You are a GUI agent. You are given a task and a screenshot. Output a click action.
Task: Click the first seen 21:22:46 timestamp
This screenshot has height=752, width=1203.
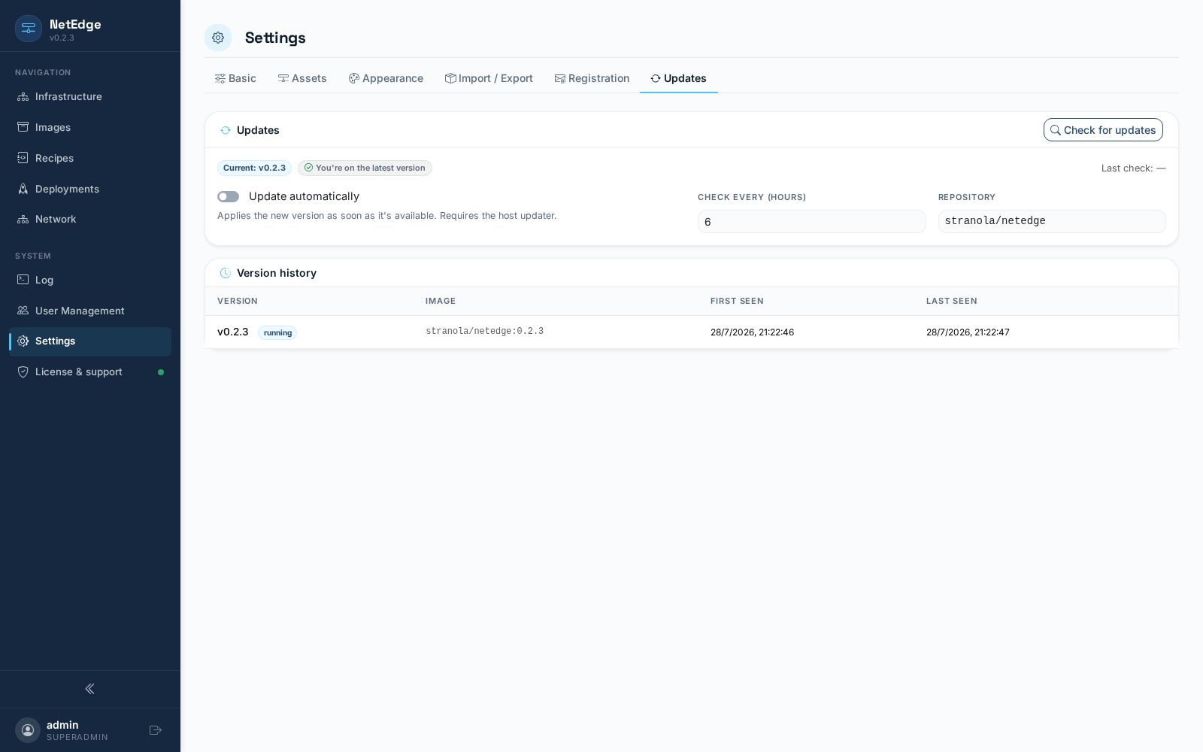pyautogui.click(x=752, y=332)
